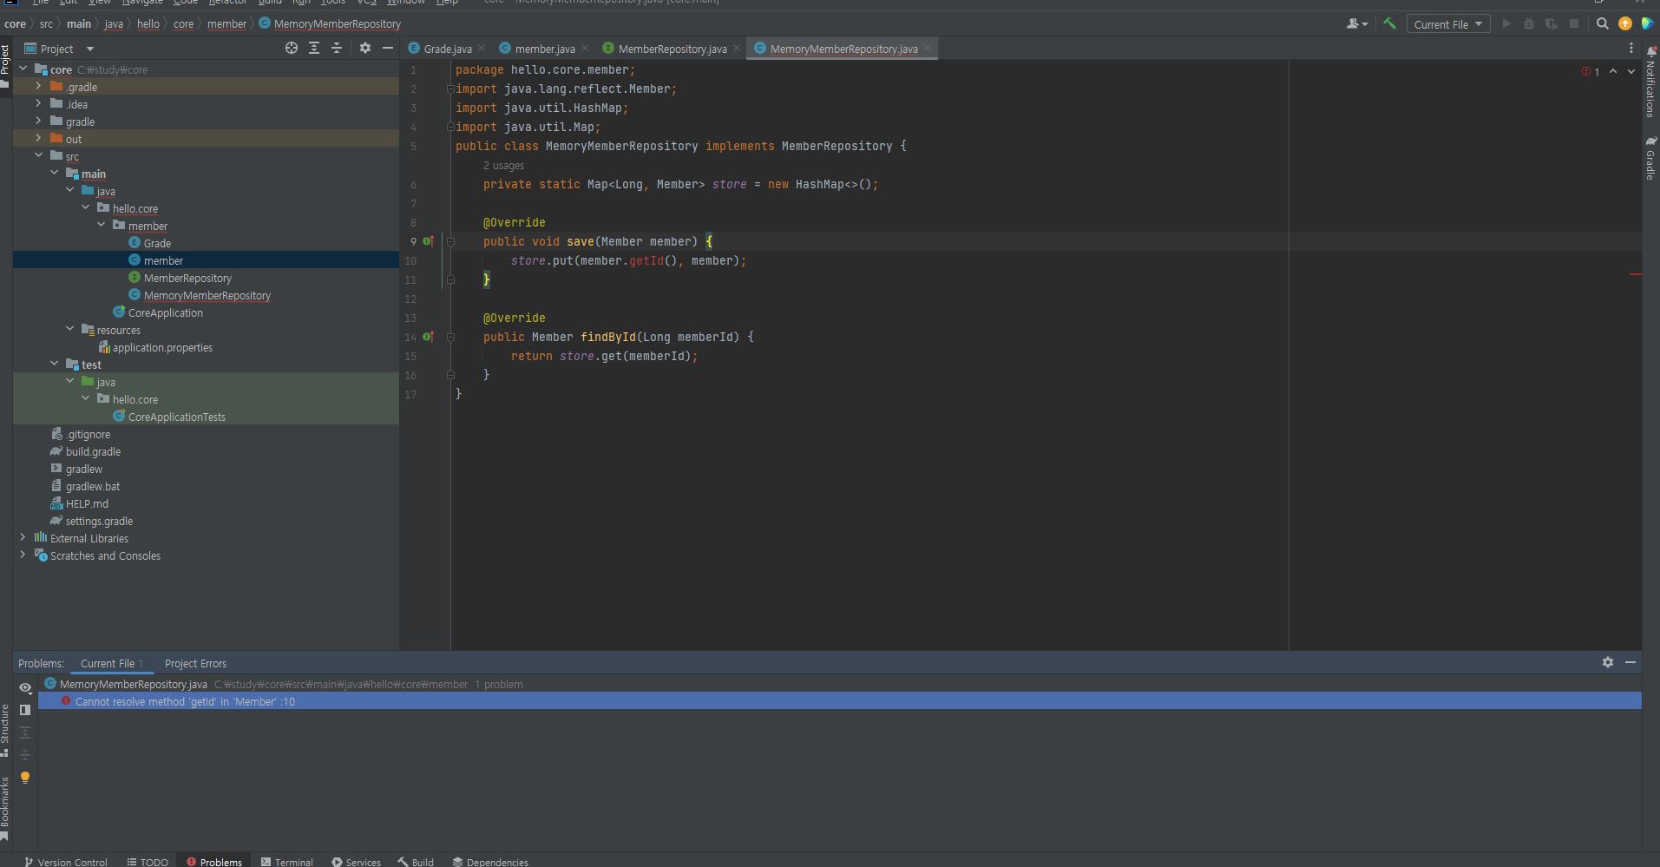Toggle fold on save method line 9
1660x867 pixels.
tap(450, 241)
